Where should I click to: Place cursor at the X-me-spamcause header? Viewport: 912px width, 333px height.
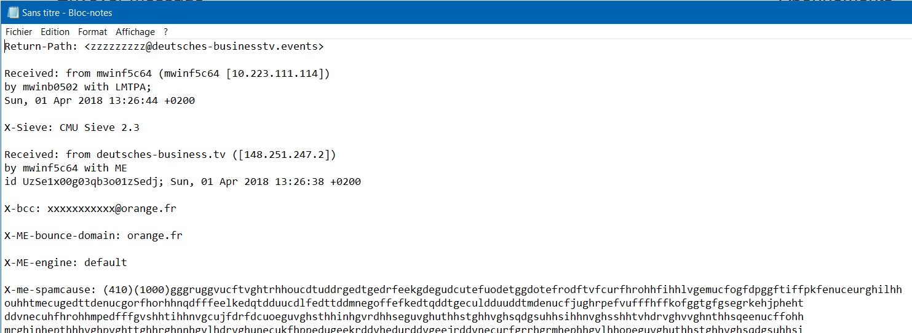tap(50, 290)
